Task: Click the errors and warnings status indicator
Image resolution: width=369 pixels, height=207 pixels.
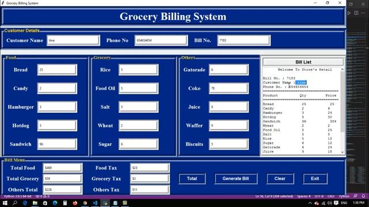Action: coord(43,196)
